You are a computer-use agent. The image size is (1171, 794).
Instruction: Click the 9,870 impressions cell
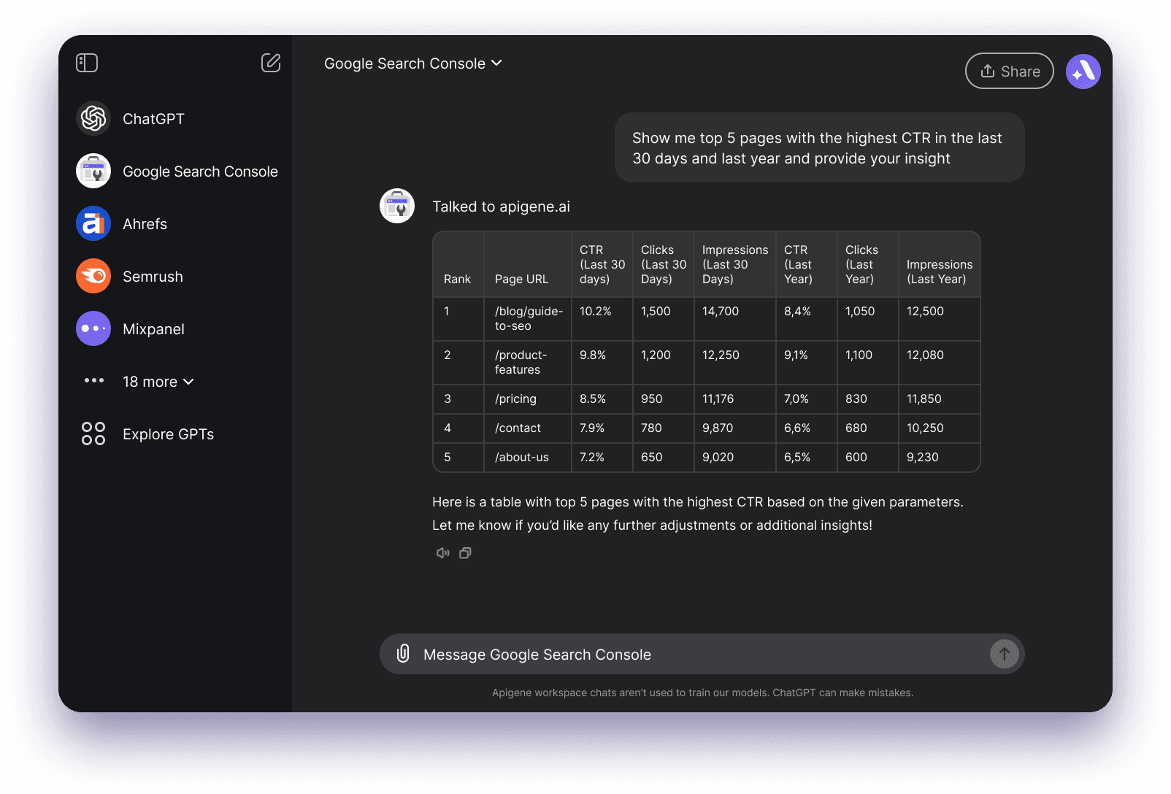pos(735,428)
